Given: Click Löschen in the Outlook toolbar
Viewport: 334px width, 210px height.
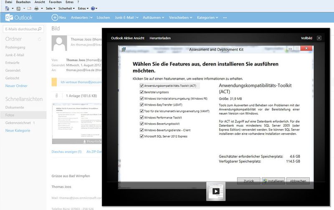Looking at the screenshot, I should pyautogui.click(x=103, y=18).
